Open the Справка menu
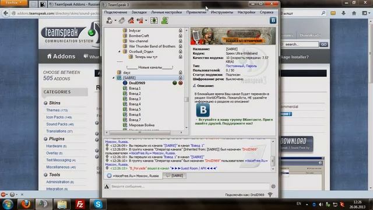The image size is (373, 210). (266, 12)
